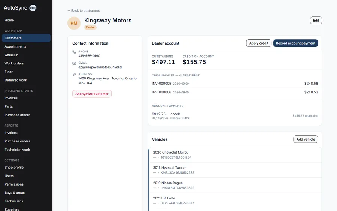Click the Edit customer button
Viewport: 337px width, 211px height.
[x=316, y=21]
